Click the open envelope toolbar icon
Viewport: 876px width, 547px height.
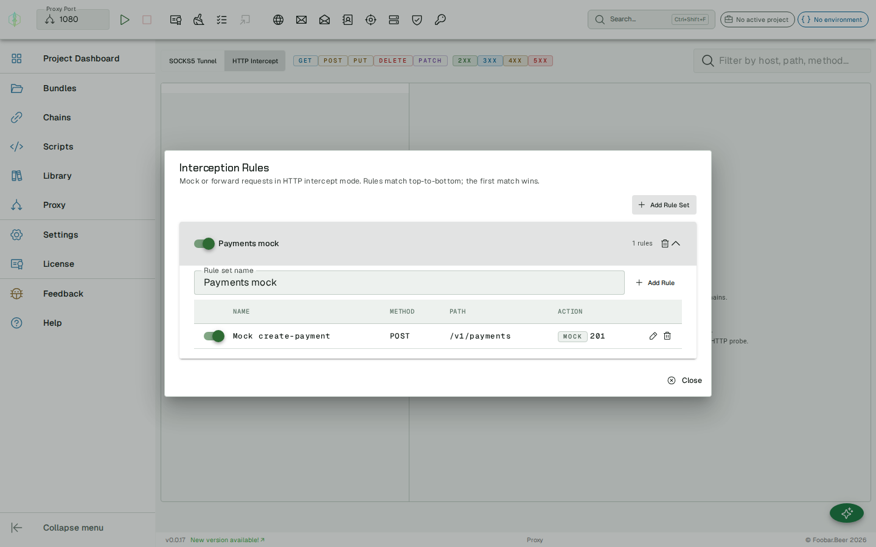coord(324,19)
